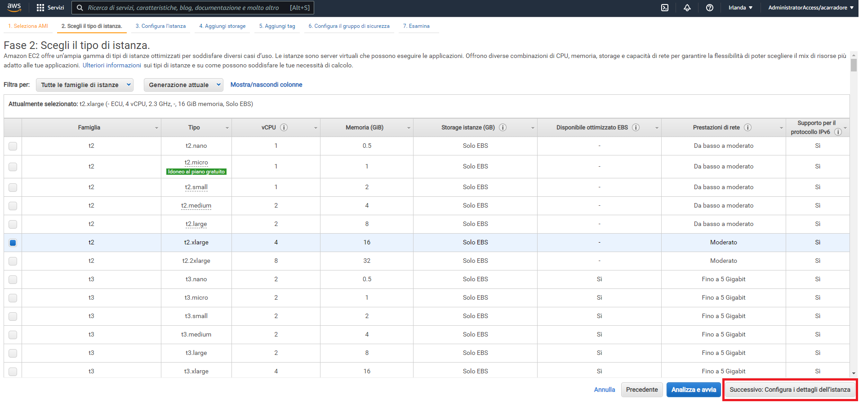Go to step 6. Configura il gruppo di sicurezza
This screenshot has width=863, height=403.
point(349,26)
